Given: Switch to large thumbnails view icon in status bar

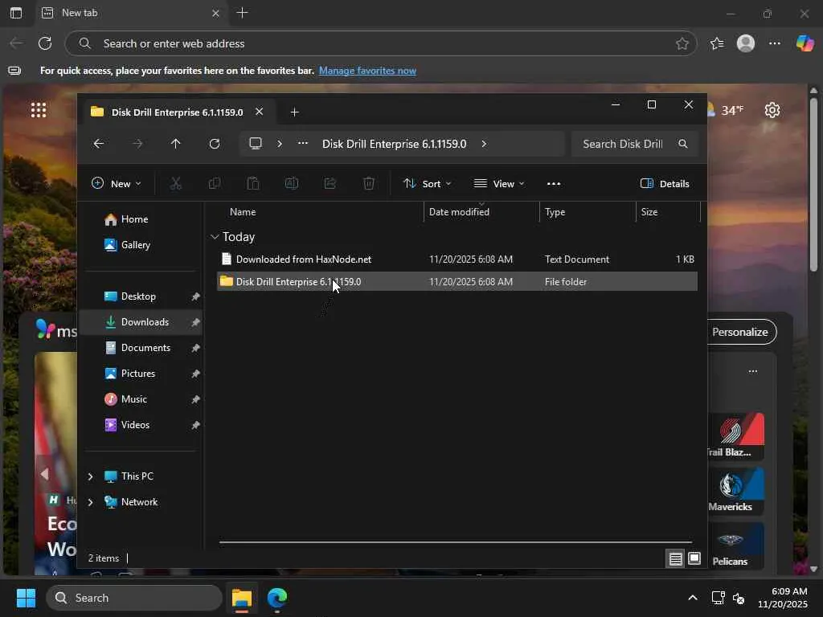Looking at the screenshot, I should (x=694, y=558).
